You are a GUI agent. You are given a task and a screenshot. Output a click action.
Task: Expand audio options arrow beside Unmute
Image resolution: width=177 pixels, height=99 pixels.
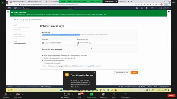[10, 94]
